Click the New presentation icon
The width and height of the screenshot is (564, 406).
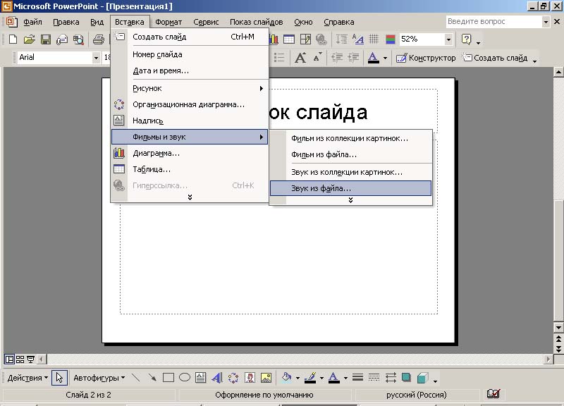point(13,39)
